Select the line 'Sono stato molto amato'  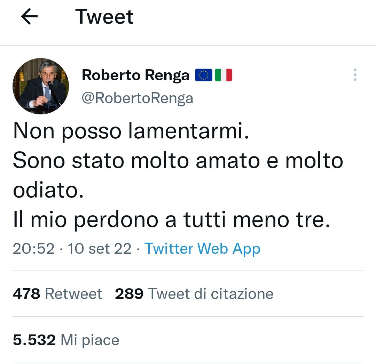[136, 161]
